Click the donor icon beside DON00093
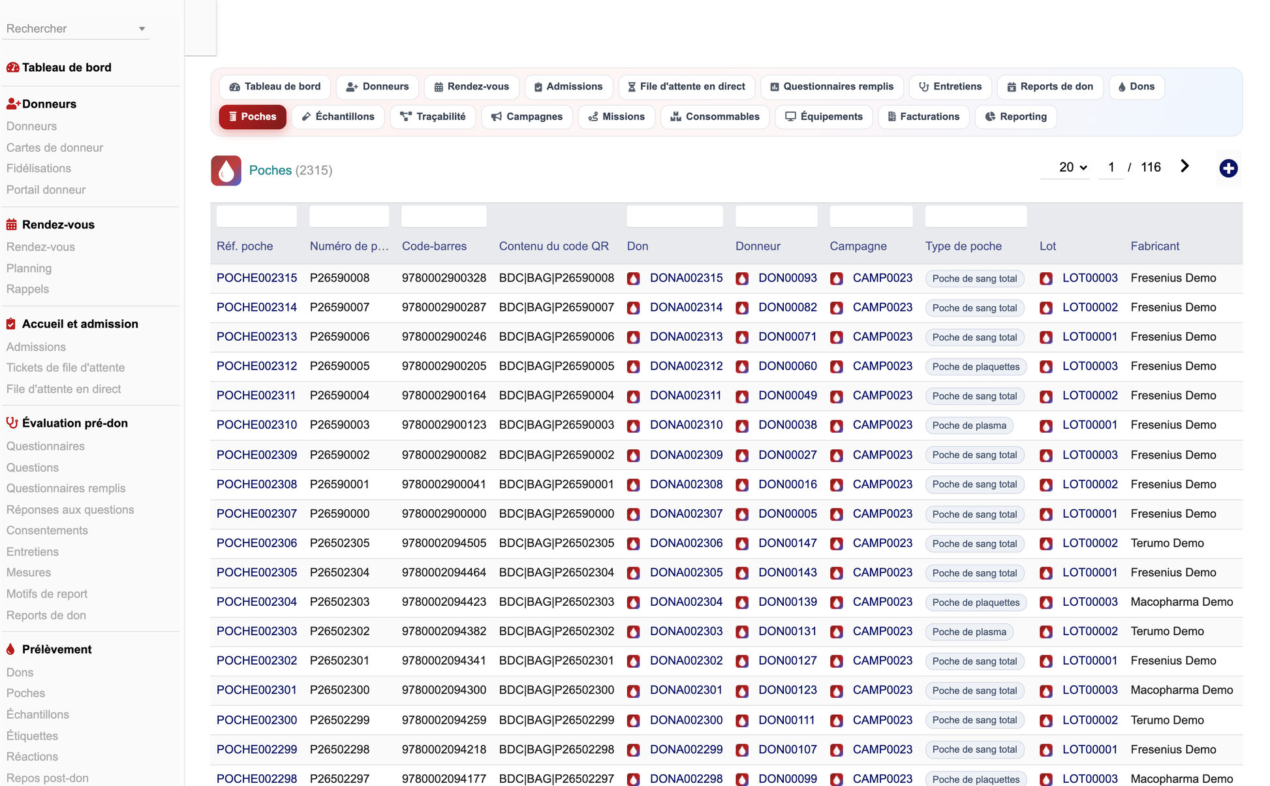 click(x=742, y=279)
